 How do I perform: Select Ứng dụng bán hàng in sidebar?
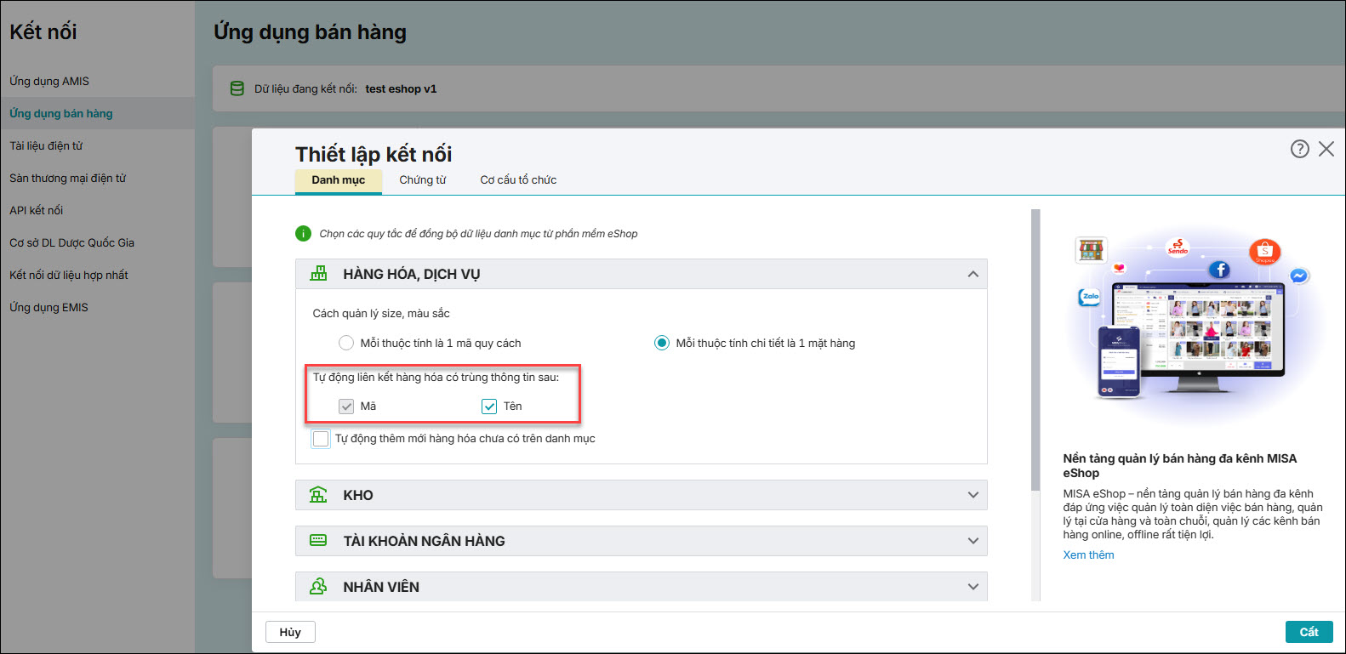point(98,113)
